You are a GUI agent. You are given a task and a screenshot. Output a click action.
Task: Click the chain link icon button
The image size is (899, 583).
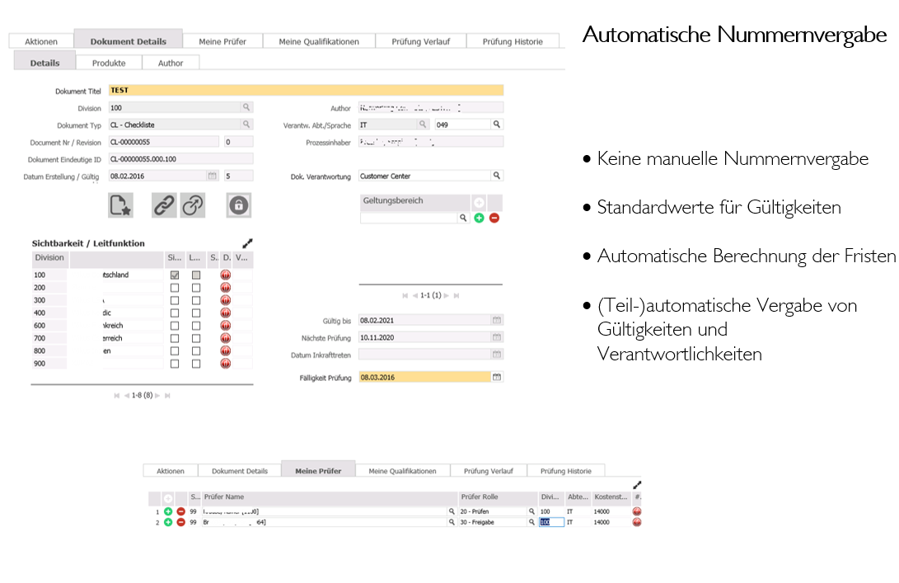[x=164, y=205]
